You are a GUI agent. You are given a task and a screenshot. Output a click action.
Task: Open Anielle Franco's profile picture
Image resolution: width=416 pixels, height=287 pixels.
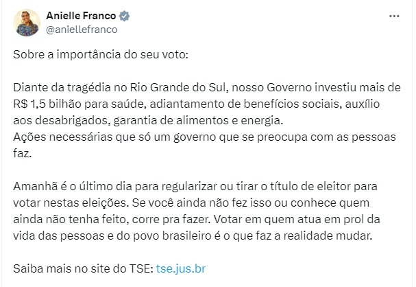(x=27, y=23)
